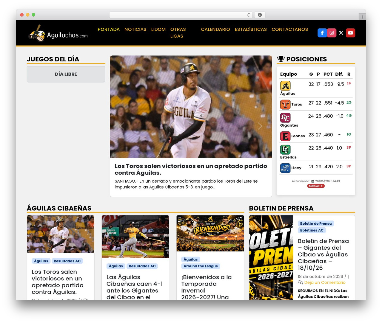The image size is (382, 323).
Task: Click the Águilas team logo in standings
Action: tap(285, 86)
